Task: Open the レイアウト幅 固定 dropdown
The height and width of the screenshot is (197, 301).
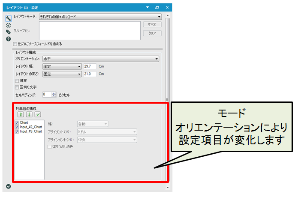Action: [x=62, y=66]
